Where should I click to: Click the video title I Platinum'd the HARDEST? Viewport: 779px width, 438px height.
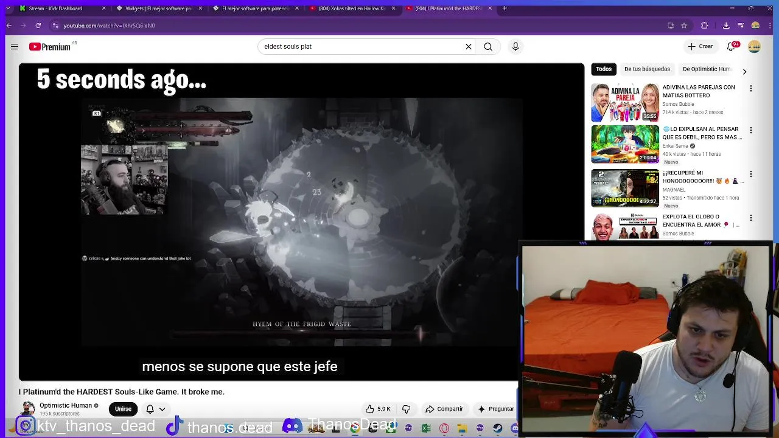tap(122, 392)
